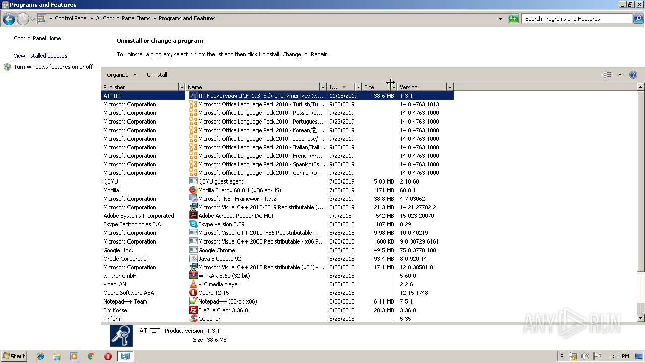Click the IIT key icon in details pane
This screenshot has height=363, width=645.
tap(121, 336)
